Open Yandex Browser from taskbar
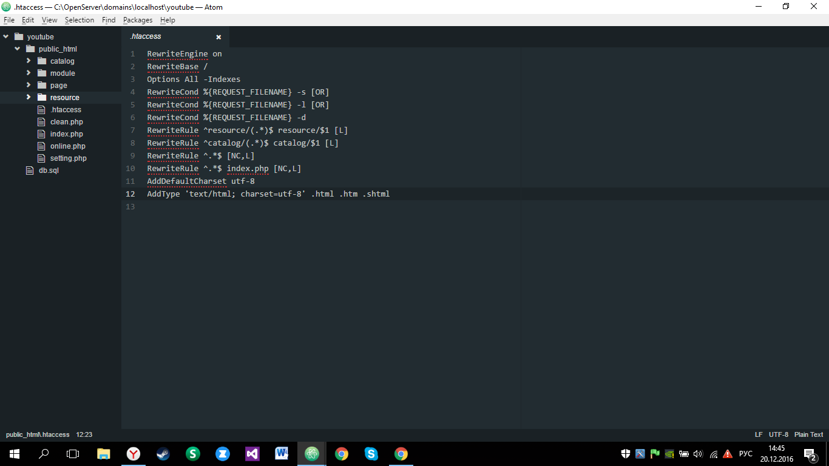The image size is (829, 466). point(134,453)
